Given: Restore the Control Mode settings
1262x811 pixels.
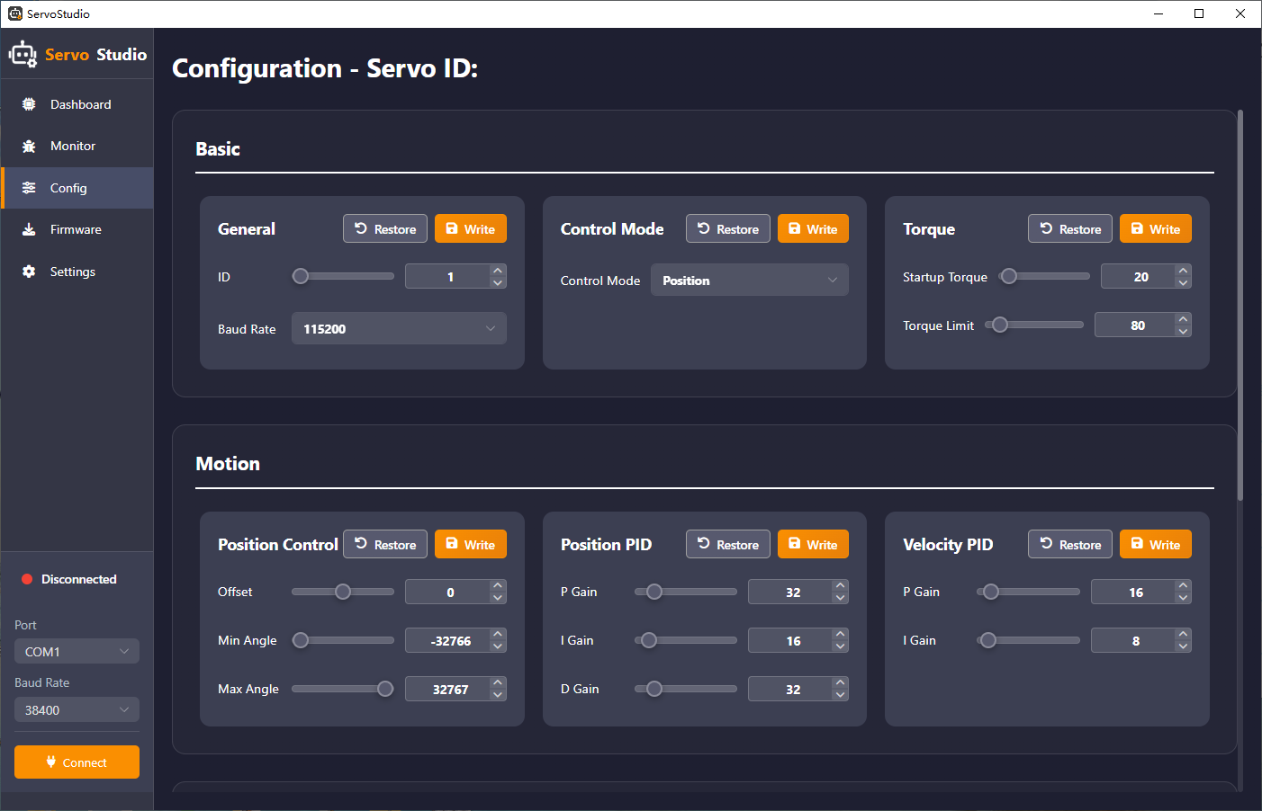Looking at the screenshot, I should 728,228.
